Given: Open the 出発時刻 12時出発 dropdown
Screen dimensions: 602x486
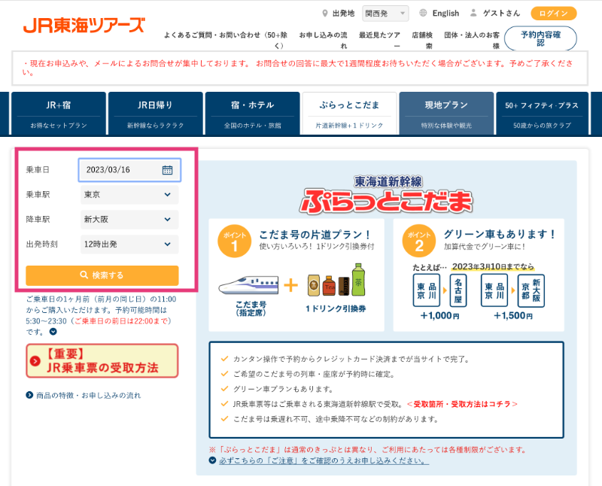Looking at the screenshot, I should pyautogui.click(x=129, y=245).
